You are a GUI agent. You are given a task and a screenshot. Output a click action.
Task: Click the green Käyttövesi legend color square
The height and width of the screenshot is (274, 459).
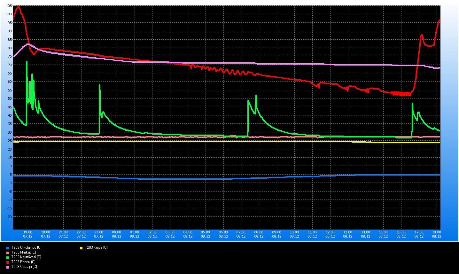click(x=8, y=257)
